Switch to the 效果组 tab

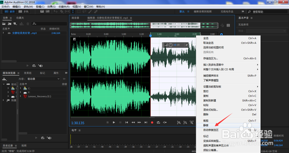pyautogui.click(x=28, y=73)
